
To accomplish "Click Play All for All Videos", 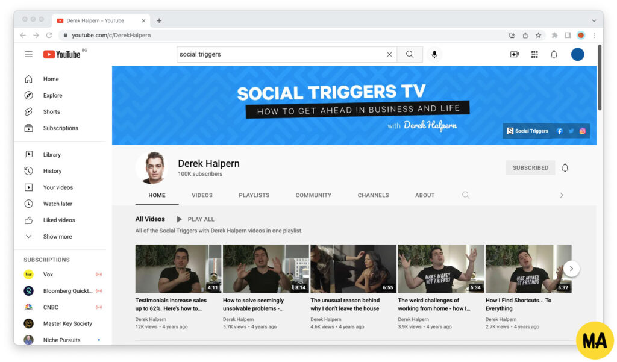I will click(196, 219).
